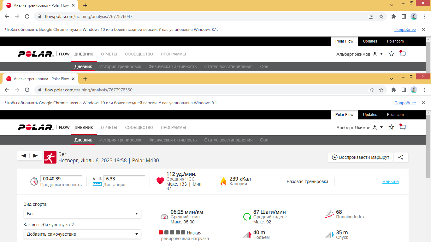The height and width of the screenshot is (242, 431).
Task: Open Chrome menu in the background window
Action: coord(424,16)
